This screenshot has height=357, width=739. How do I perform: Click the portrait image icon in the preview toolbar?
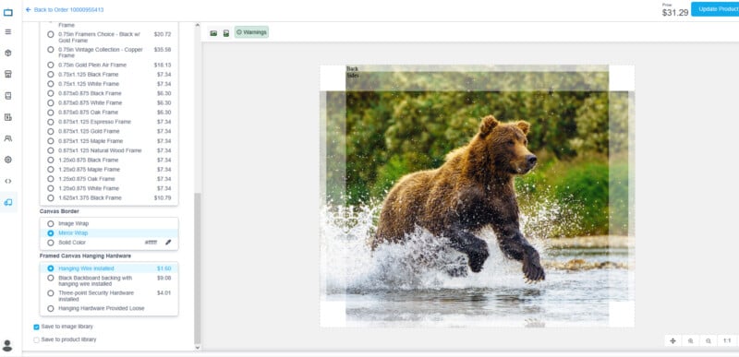tap(226, 33)
